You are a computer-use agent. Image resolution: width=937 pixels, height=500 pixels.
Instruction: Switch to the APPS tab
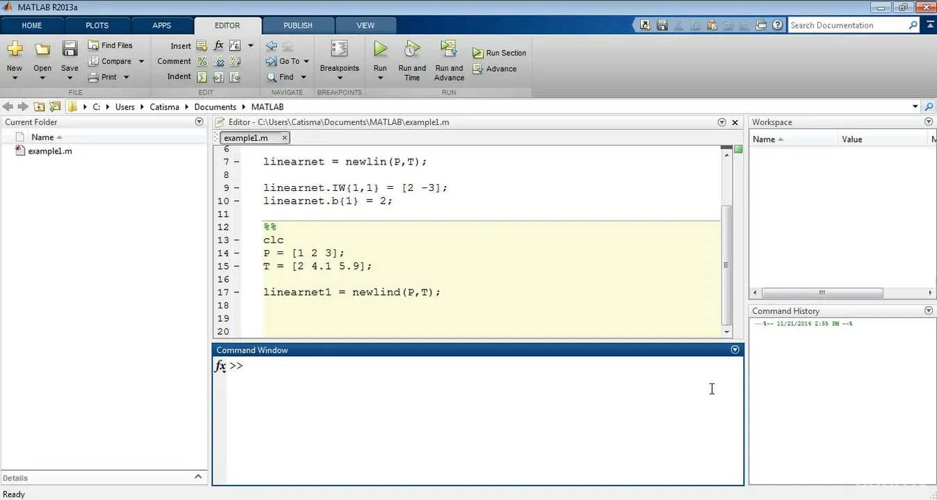click(x=161, y=26)
